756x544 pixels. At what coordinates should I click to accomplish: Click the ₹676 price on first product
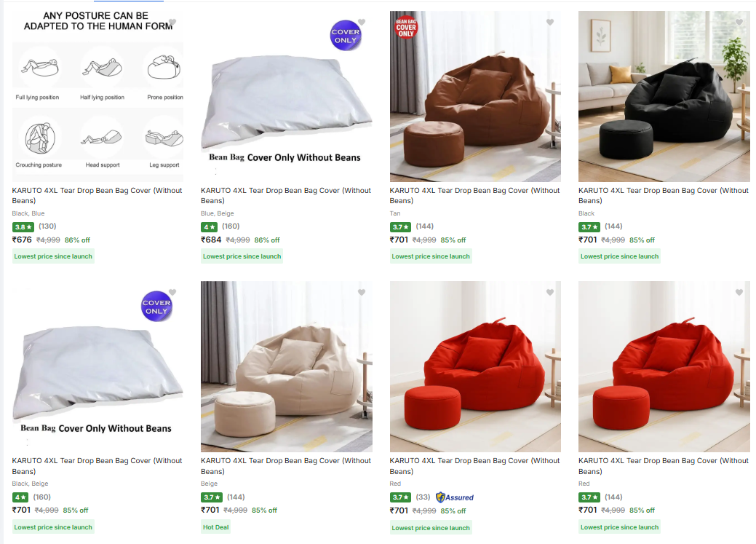coord(22,240)
